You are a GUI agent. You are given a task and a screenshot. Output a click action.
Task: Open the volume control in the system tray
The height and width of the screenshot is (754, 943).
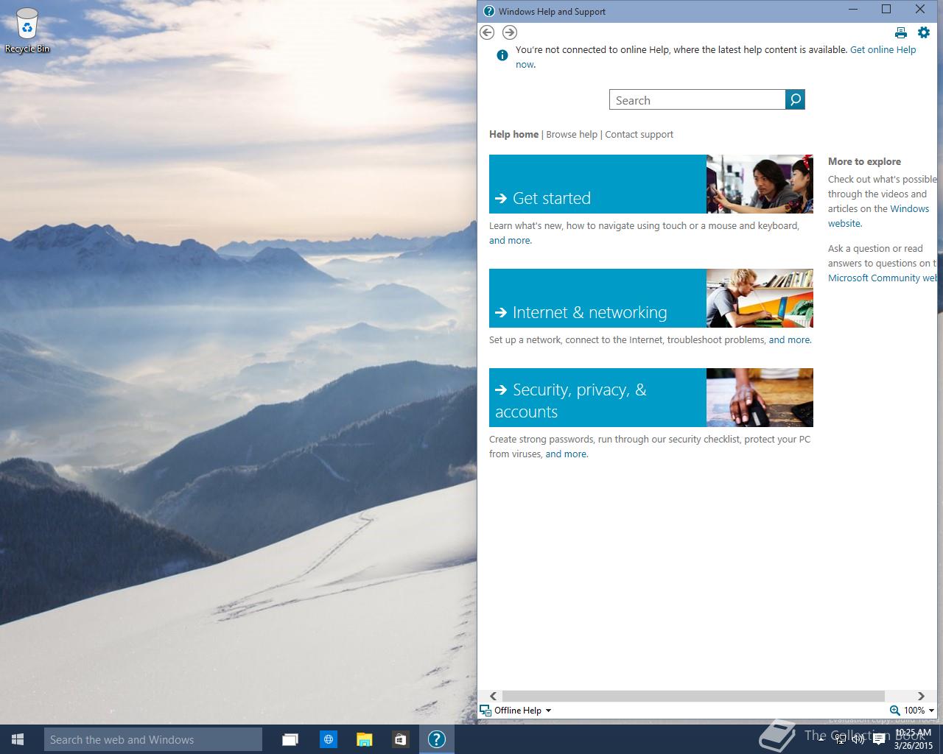pos(858,739)
